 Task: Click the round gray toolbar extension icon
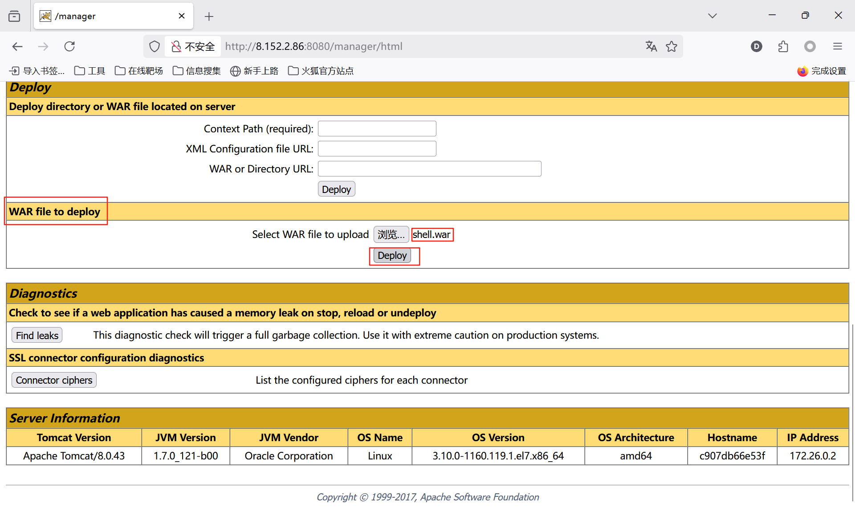810,46
